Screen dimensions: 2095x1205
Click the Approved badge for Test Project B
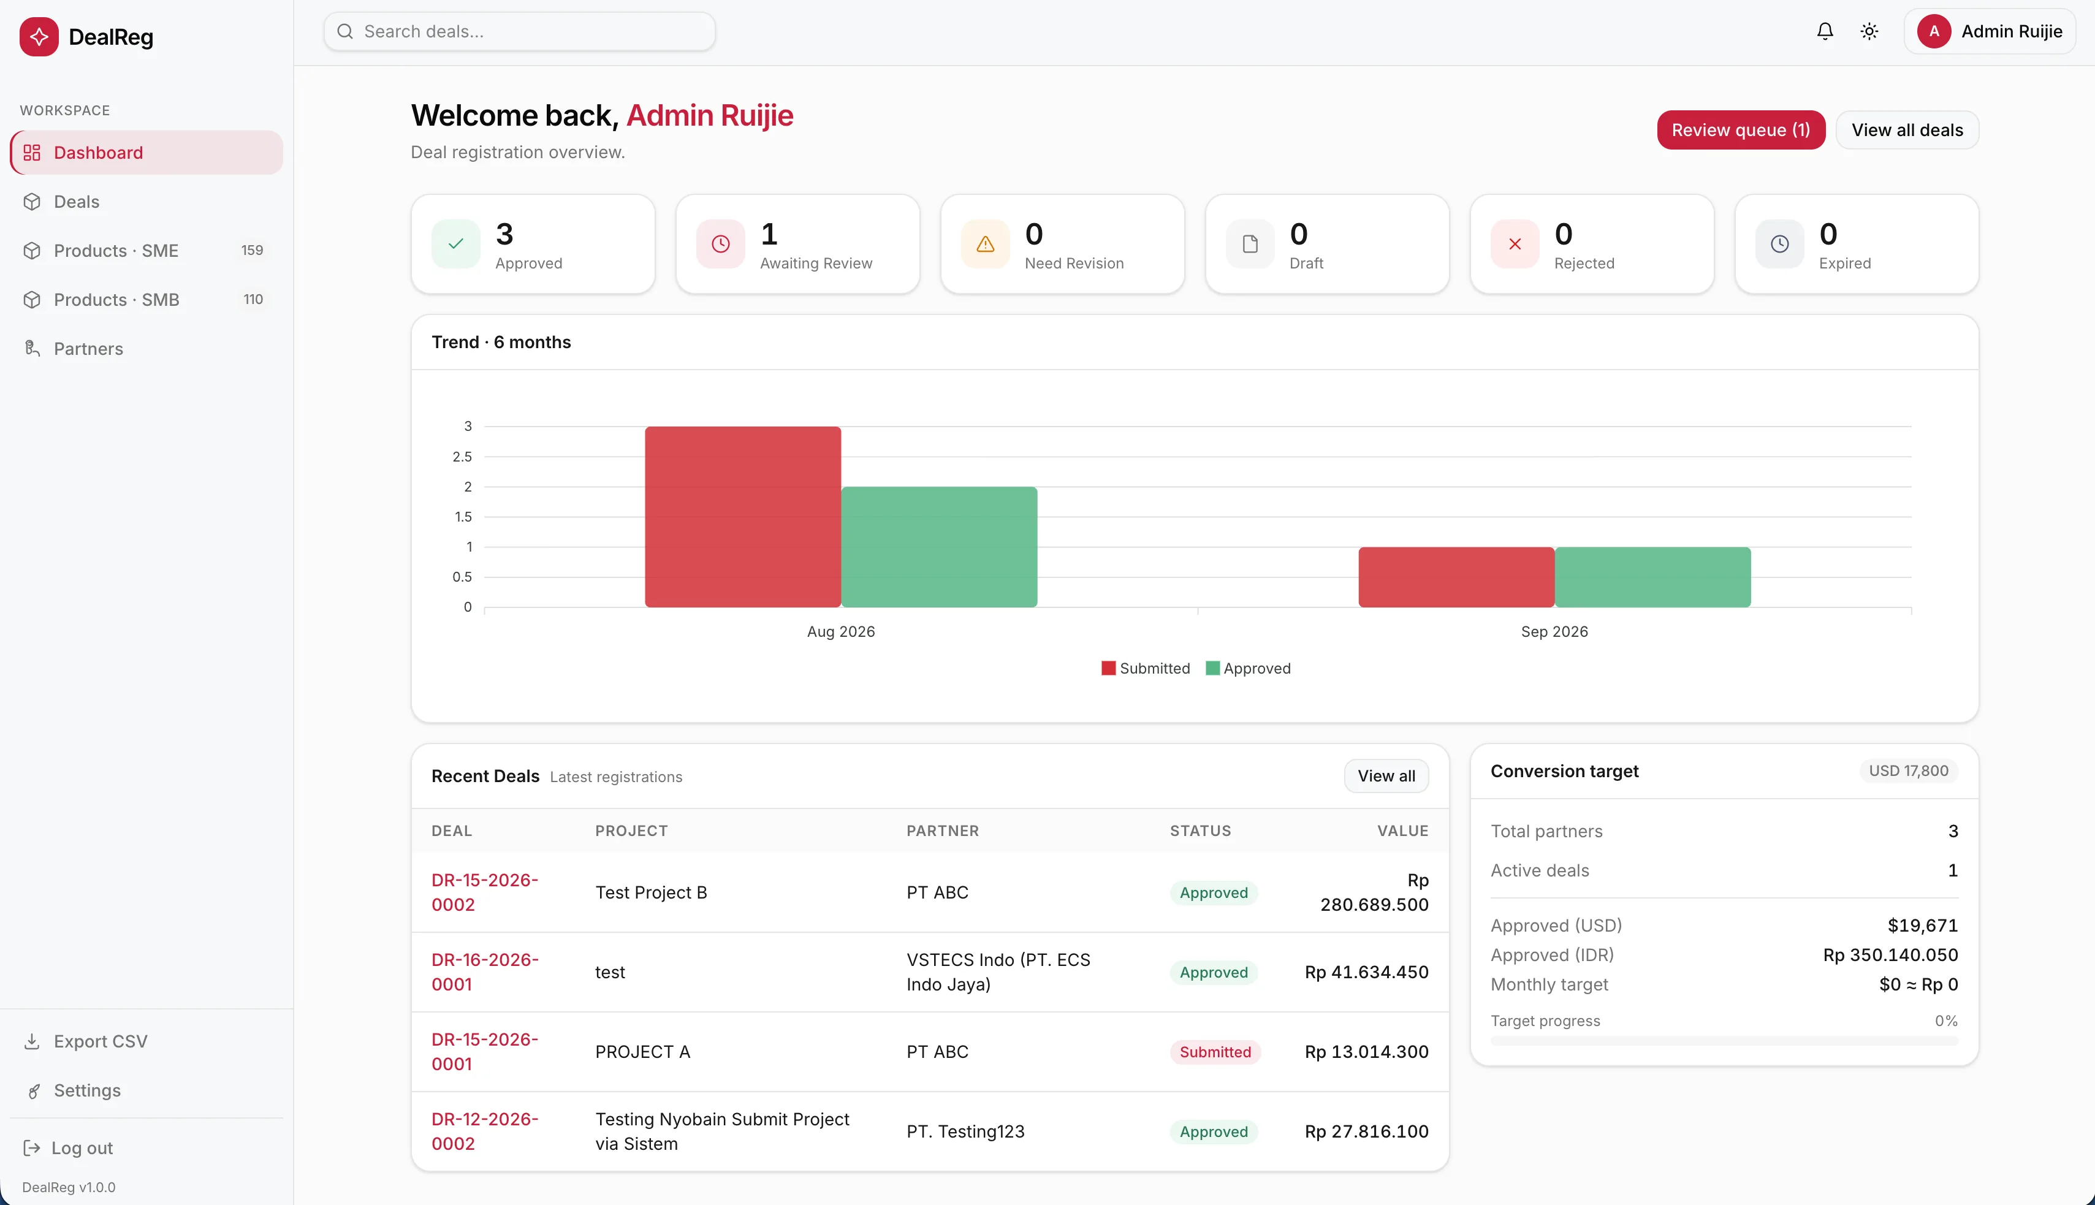pyautogui.click(x=1214, y=893)
